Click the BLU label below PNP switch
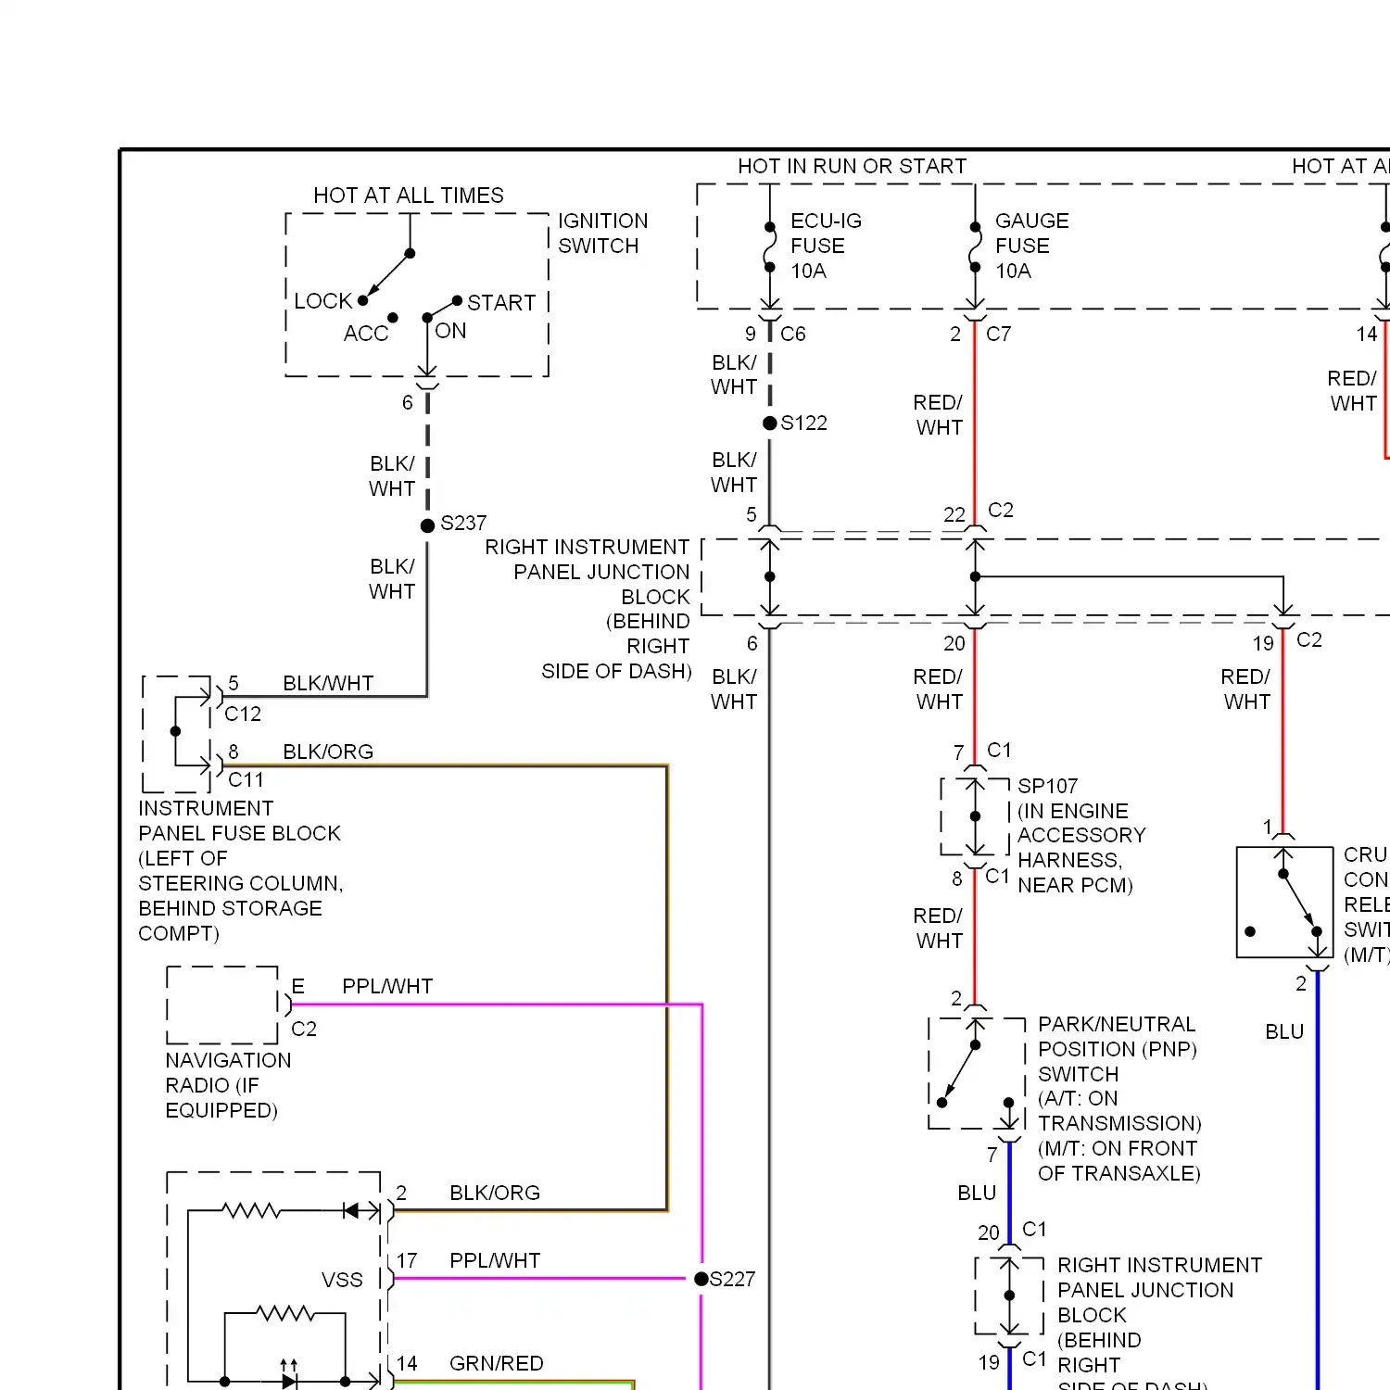 point(977,1194)
